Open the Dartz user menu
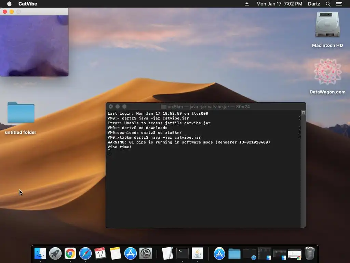The height and width of the screenshot is (263, 350). [x=314, y=4]
